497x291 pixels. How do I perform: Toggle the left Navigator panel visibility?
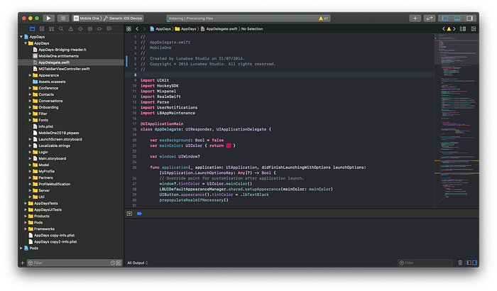[x=445, y=18]
